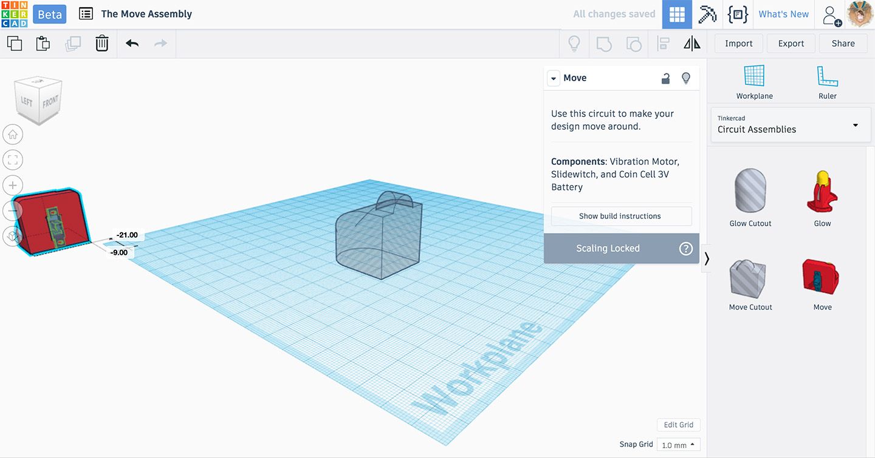Click the -21.00 dimension value

127,235
